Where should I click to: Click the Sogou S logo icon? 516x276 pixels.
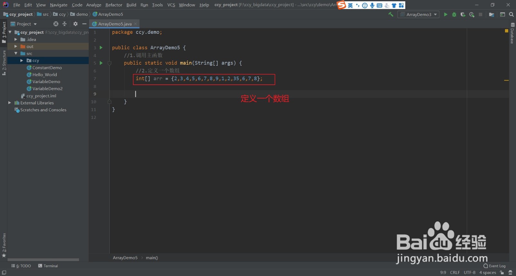click(x=342, y=5)
